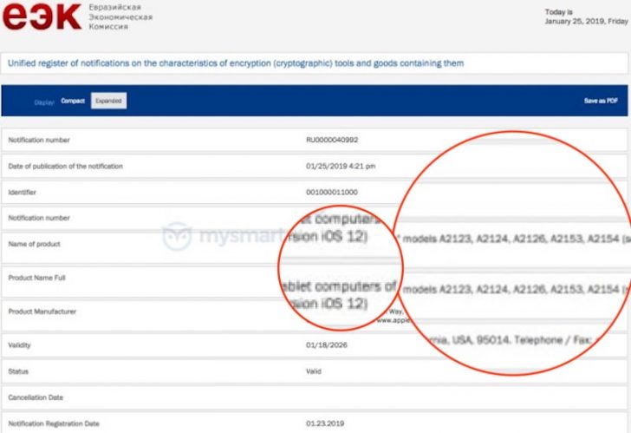Click the publication date 01/25/2019 4:21 pm

341,166
